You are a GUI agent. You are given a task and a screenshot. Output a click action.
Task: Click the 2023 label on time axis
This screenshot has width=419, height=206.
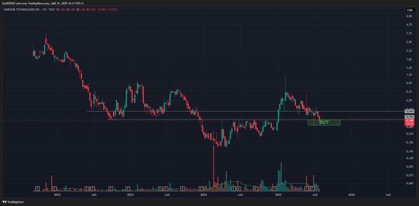coord(131,194)
